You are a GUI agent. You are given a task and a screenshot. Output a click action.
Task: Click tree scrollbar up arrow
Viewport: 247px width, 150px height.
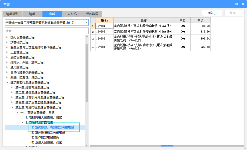coord(87,36)
